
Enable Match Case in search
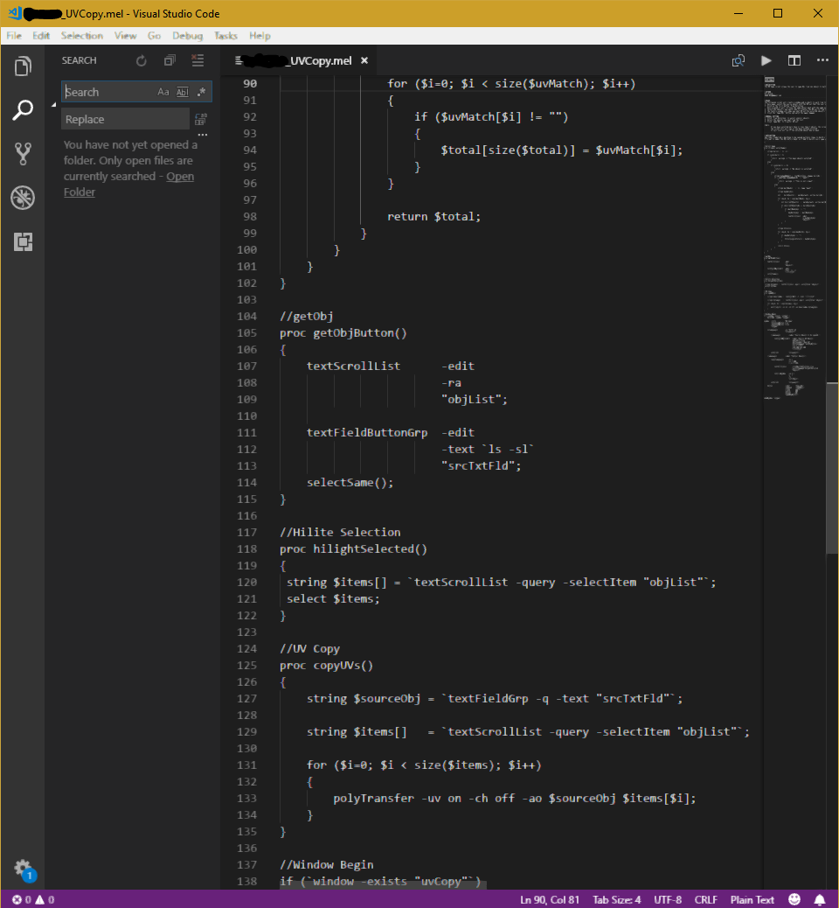click(x=162, y=91)
